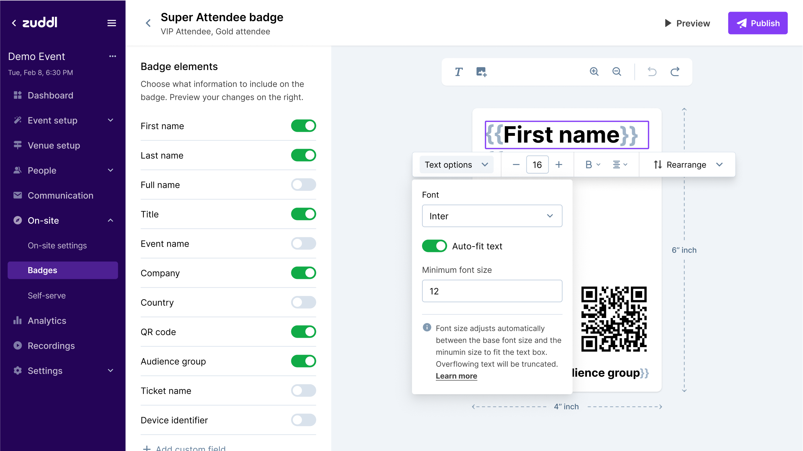Click the undo arrow icon
Viewport: 803px width, 451px height.
click(x=652, y=72)
